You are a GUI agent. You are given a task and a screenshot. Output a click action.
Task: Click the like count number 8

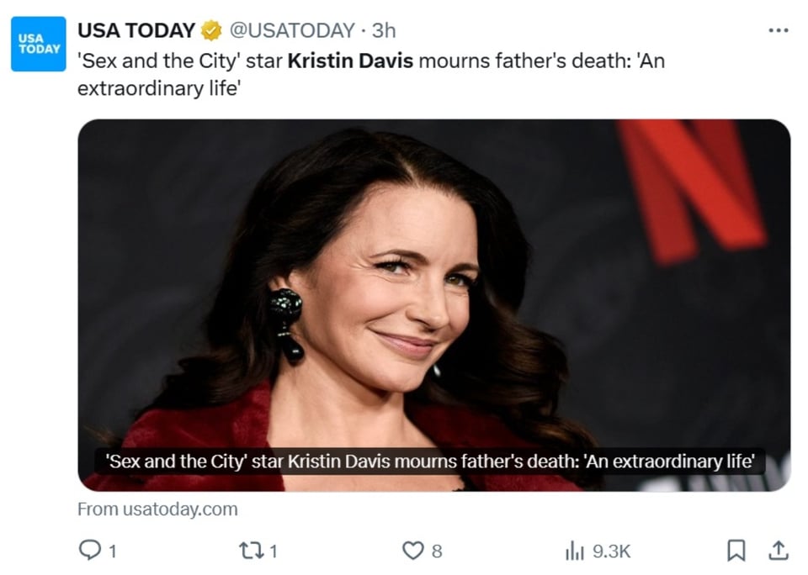[x=437, y=551]
